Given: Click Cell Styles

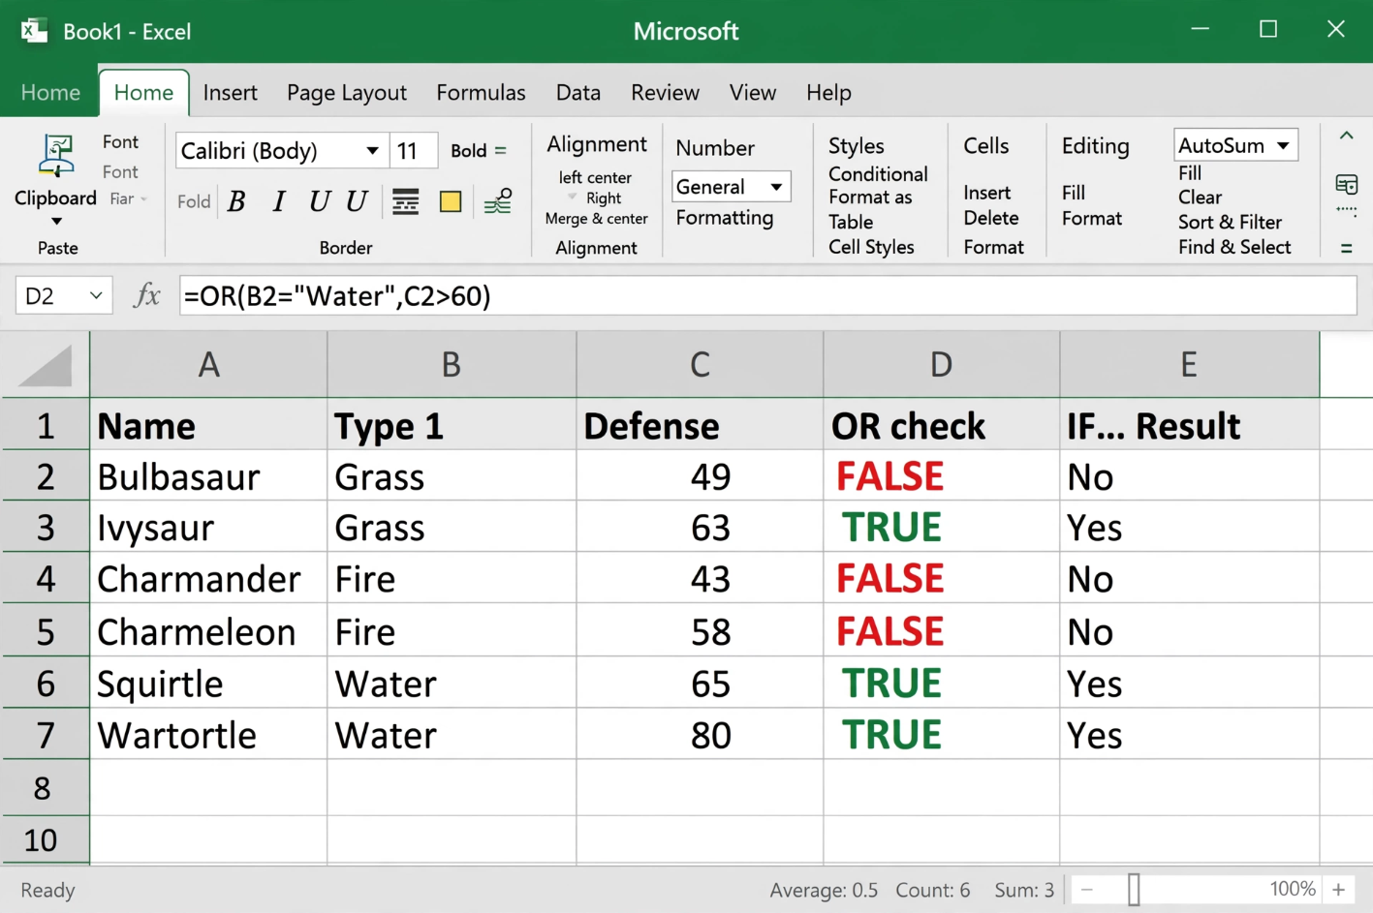Looking at the screenshot, I should (871, 247).
